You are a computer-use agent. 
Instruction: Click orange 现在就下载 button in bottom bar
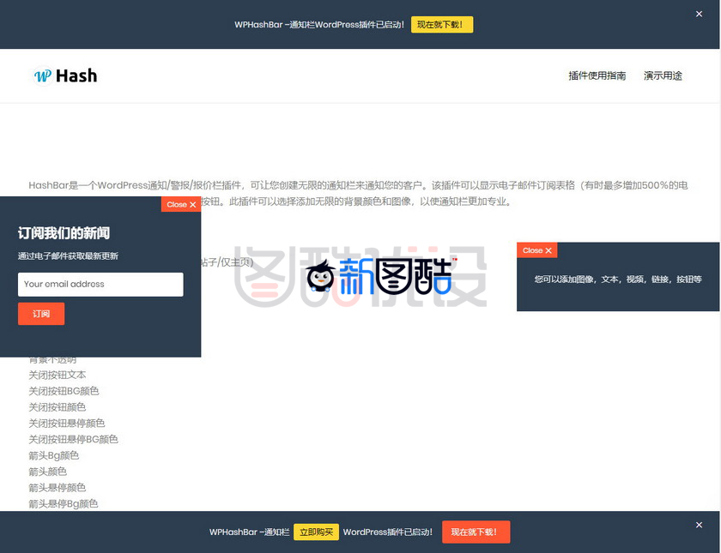click(476, 532)
